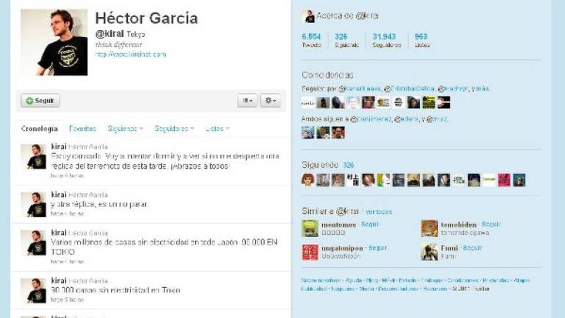Expand the Seguidores tab dropdown
Image resolution: width=565 pixels, height=318 pixels.
[174, 129]
